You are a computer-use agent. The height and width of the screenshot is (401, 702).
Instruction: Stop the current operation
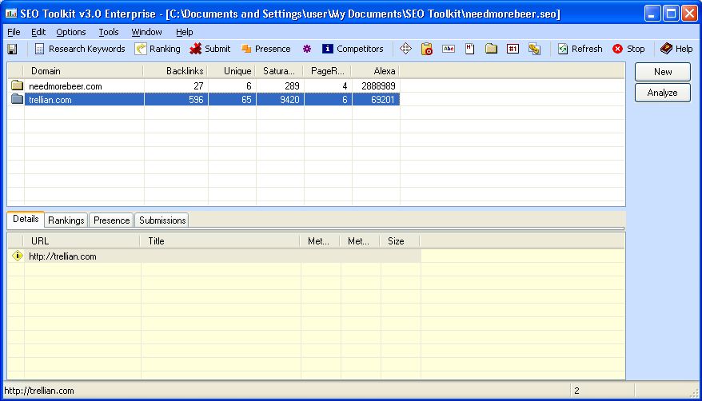pos(628,49)
